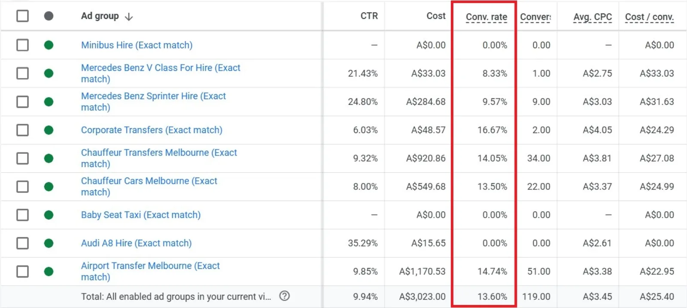Tick the checkbox for Baby Seat Taxi row

coord(22,215)
